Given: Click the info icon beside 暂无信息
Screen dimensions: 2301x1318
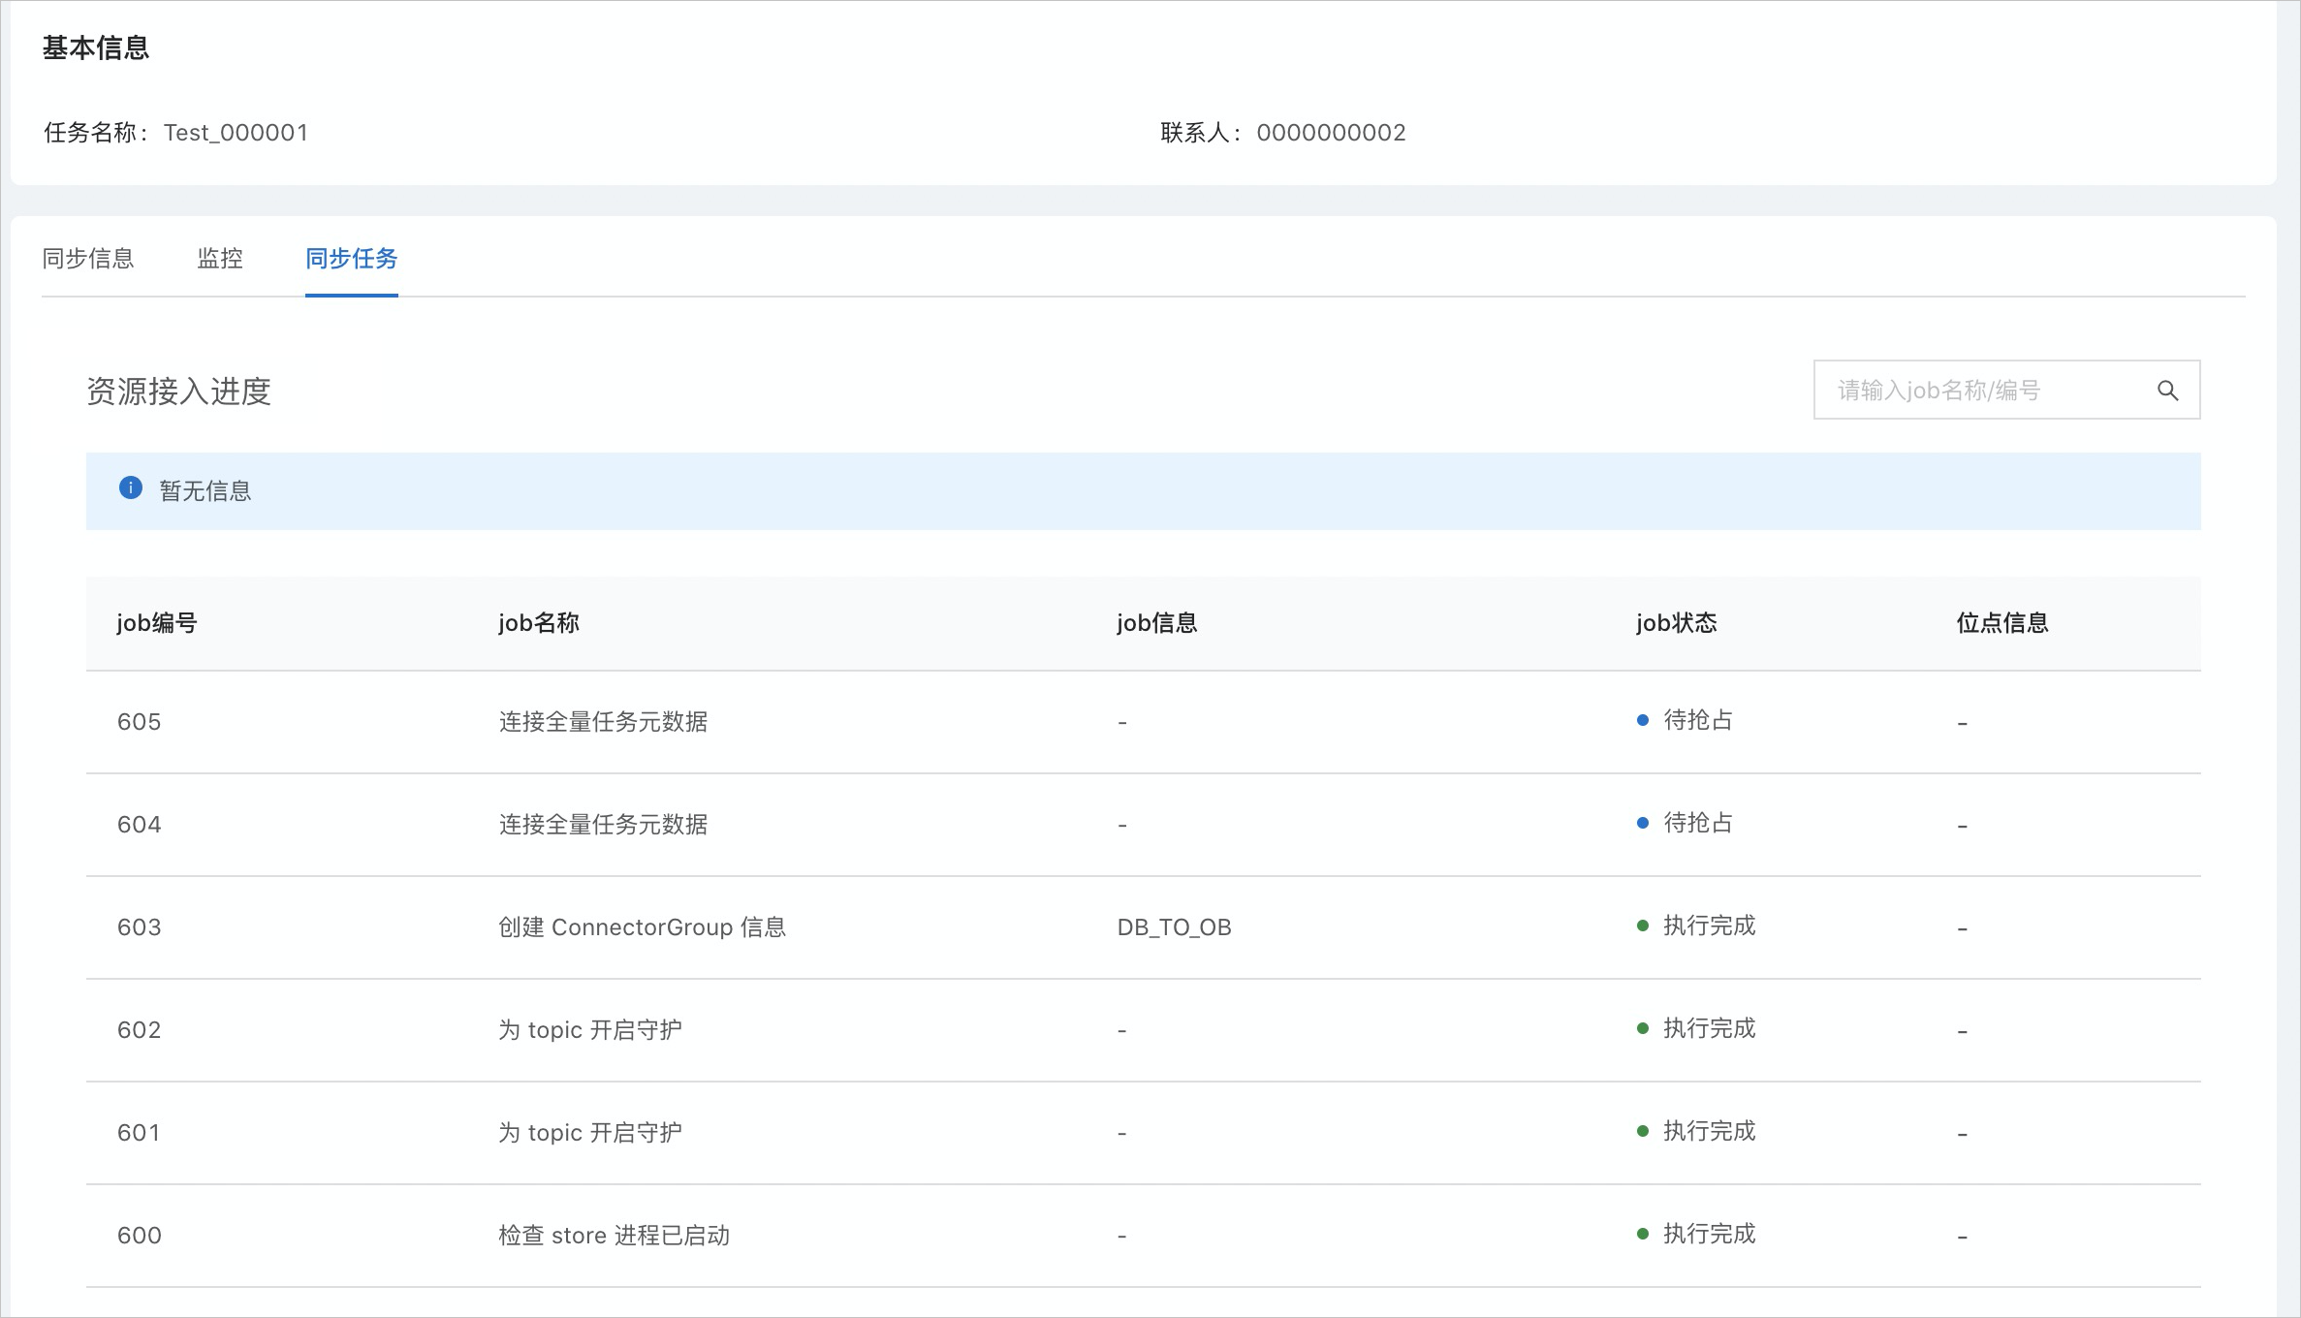Looking at the screenshot, I should point(131,488).
